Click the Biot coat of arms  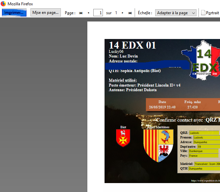pyautogui.click(x=123, y=138)
